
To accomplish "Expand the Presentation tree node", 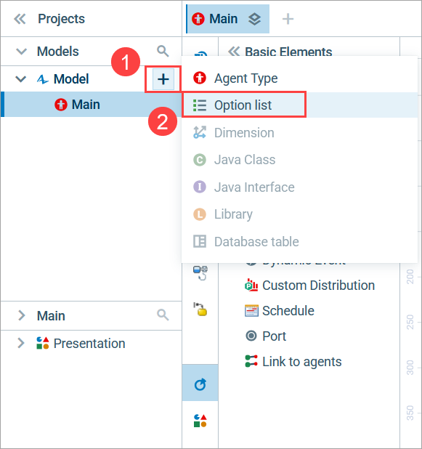I will point(20,343).
